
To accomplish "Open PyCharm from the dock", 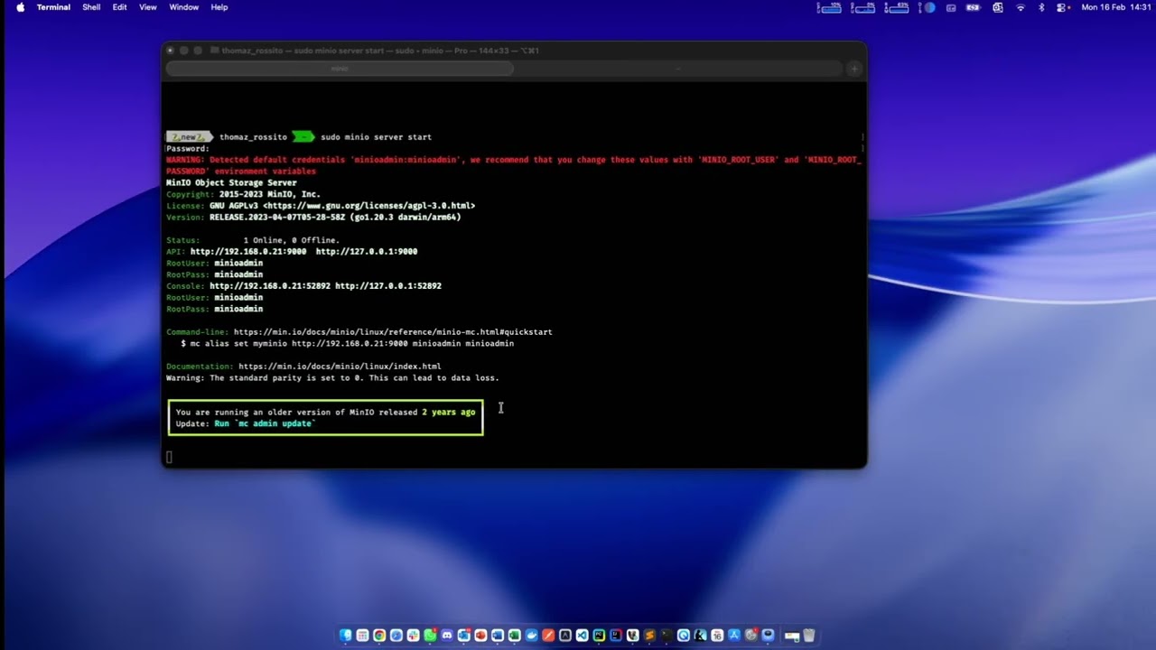I will (x=599, y=636).
